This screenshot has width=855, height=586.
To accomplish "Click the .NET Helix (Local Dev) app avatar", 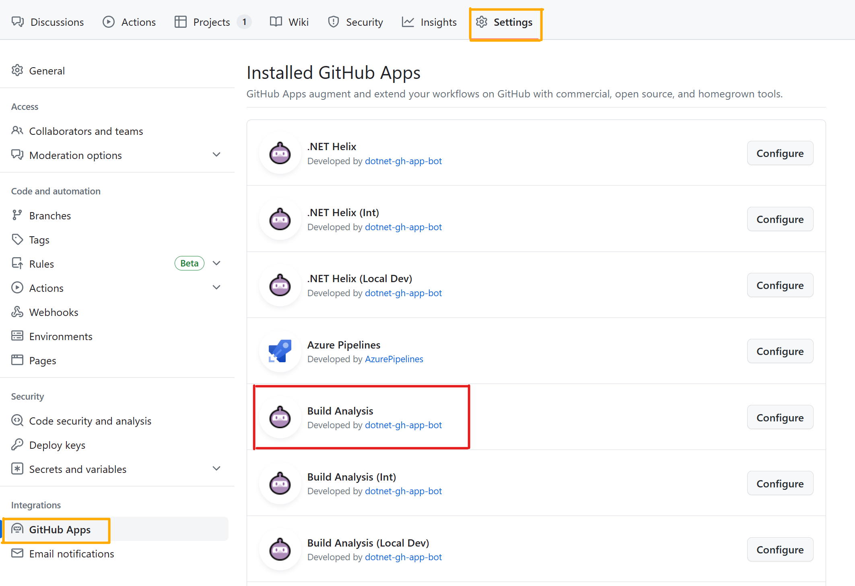I will click(x=280, y=285).
